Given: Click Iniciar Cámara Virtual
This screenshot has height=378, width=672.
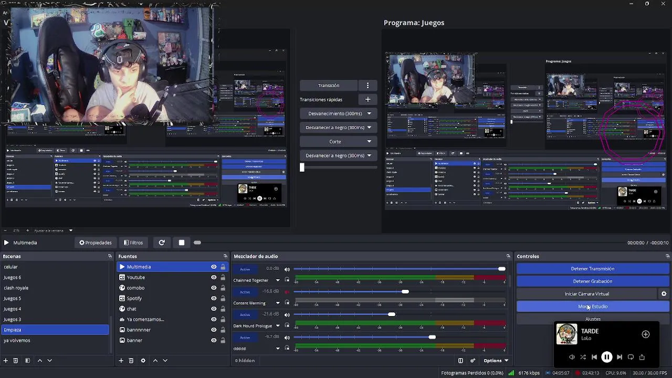Looking at the screenshot, I should (586, 294).
